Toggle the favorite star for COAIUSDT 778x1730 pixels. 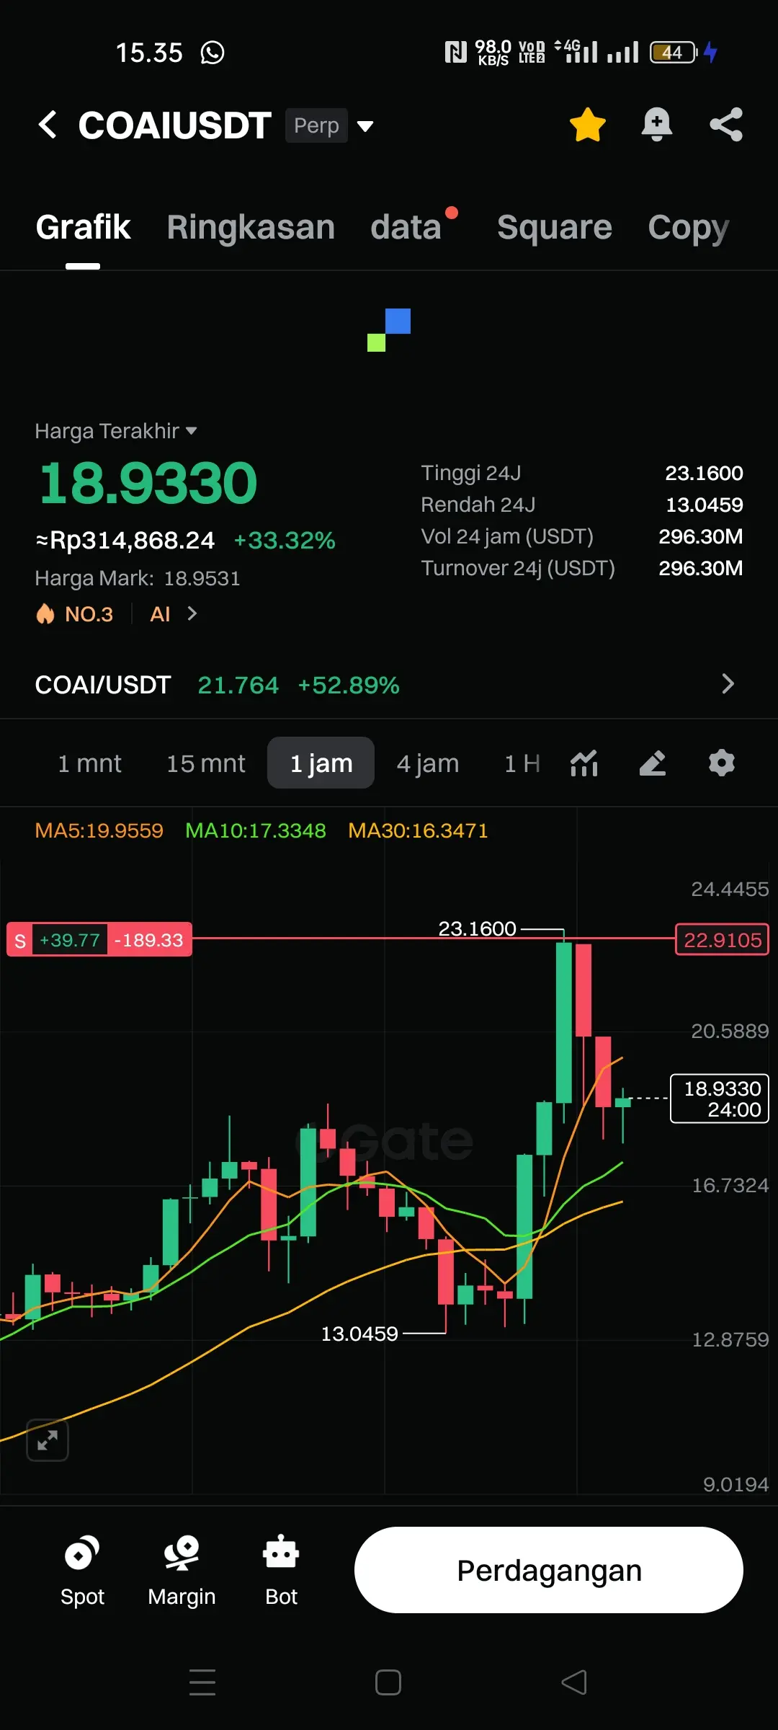pyautogui.click(x=588, y=125)
